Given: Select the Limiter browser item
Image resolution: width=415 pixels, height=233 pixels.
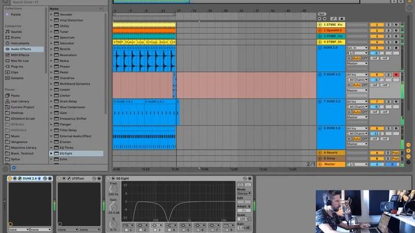Looking at the screenshot, I should (65, 96).
